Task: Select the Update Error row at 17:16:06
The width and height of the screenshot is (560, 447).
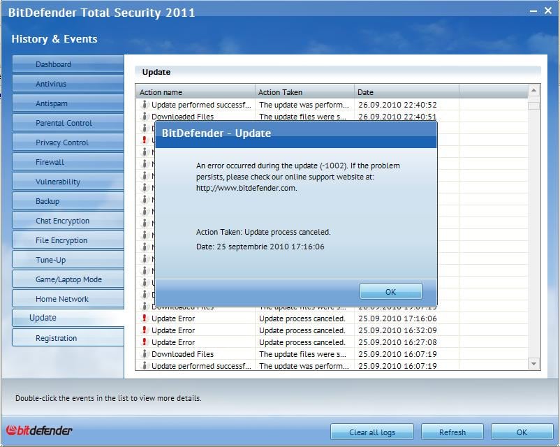Action: coord(332,318)
